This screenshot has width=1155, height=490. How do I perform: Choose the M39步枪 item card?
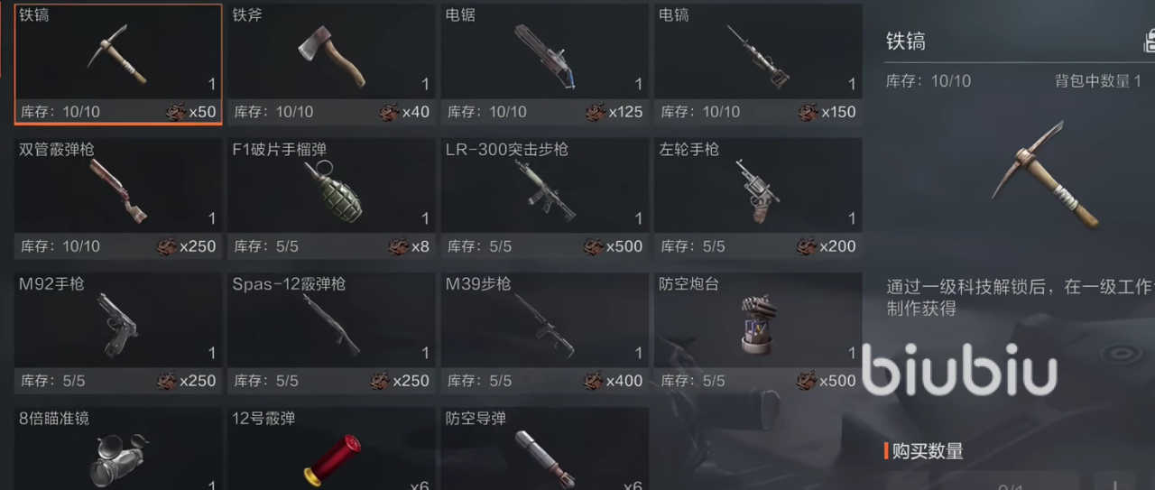point(545,333)
